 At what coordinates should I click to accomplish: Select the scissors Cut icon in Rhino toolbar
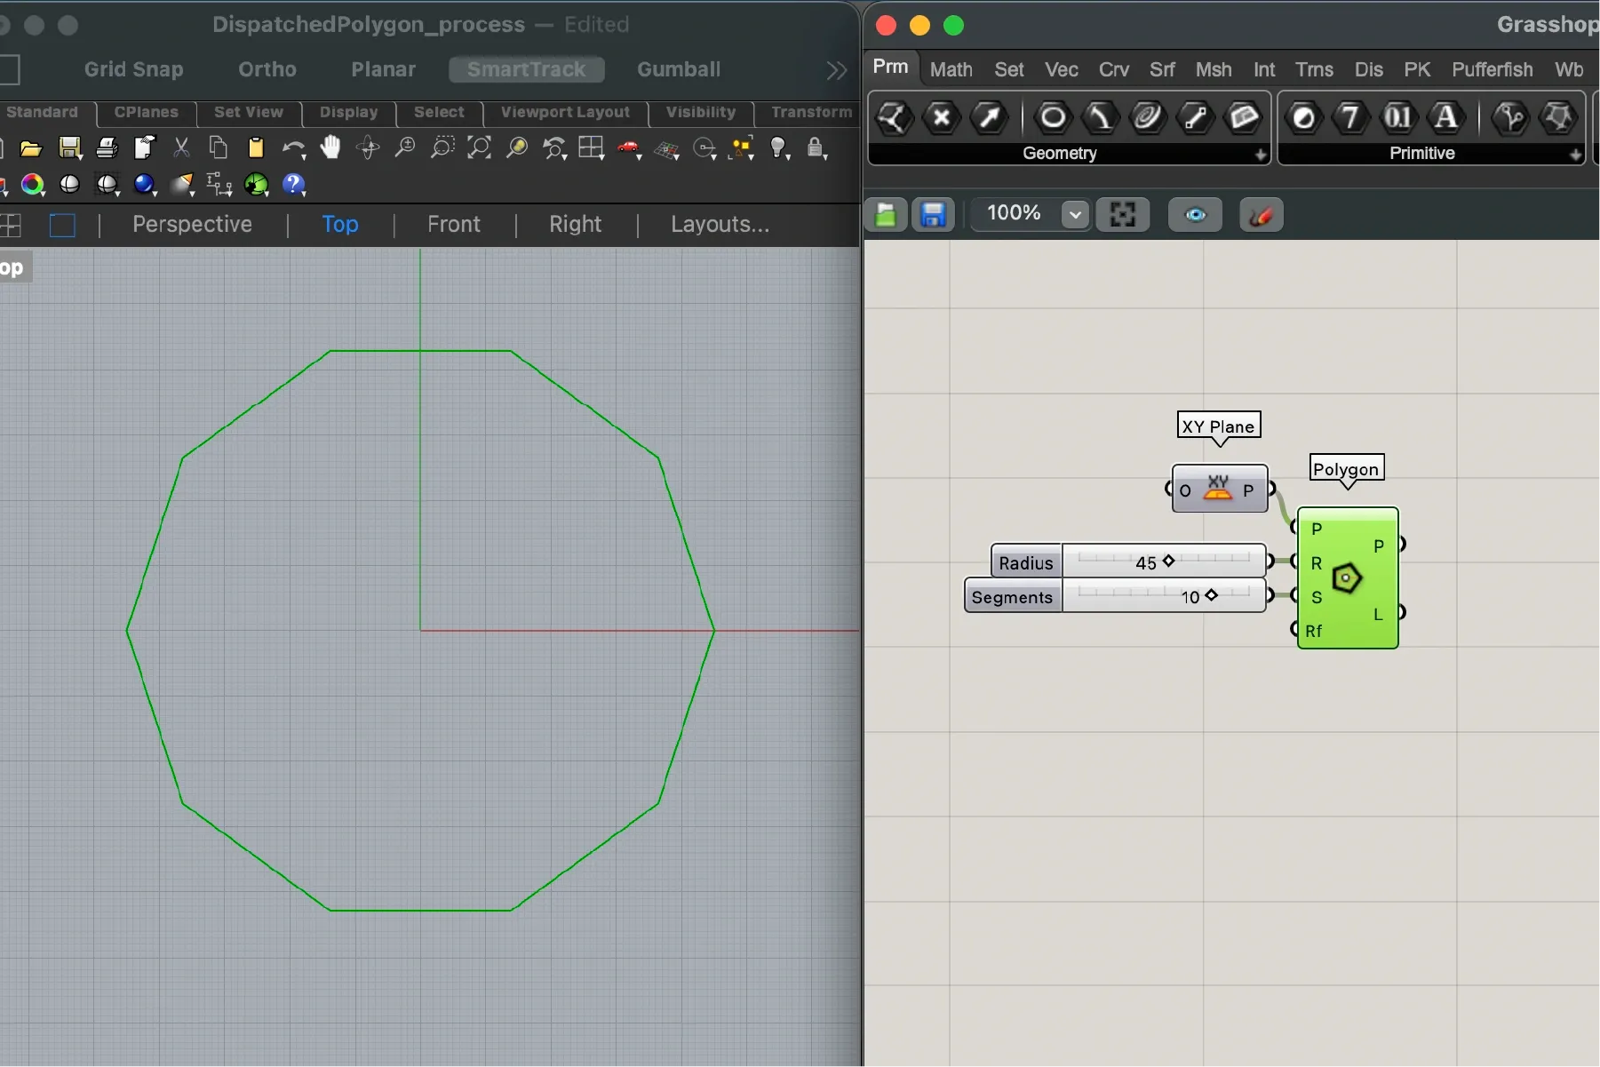(x=181, y=147)
